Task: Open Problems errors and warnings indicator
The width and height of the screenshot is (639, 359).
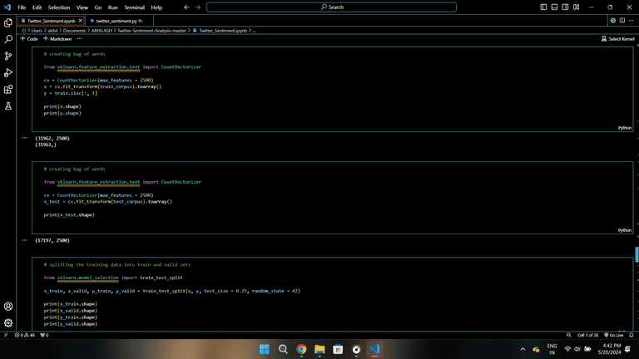Action: click(24, 335)
